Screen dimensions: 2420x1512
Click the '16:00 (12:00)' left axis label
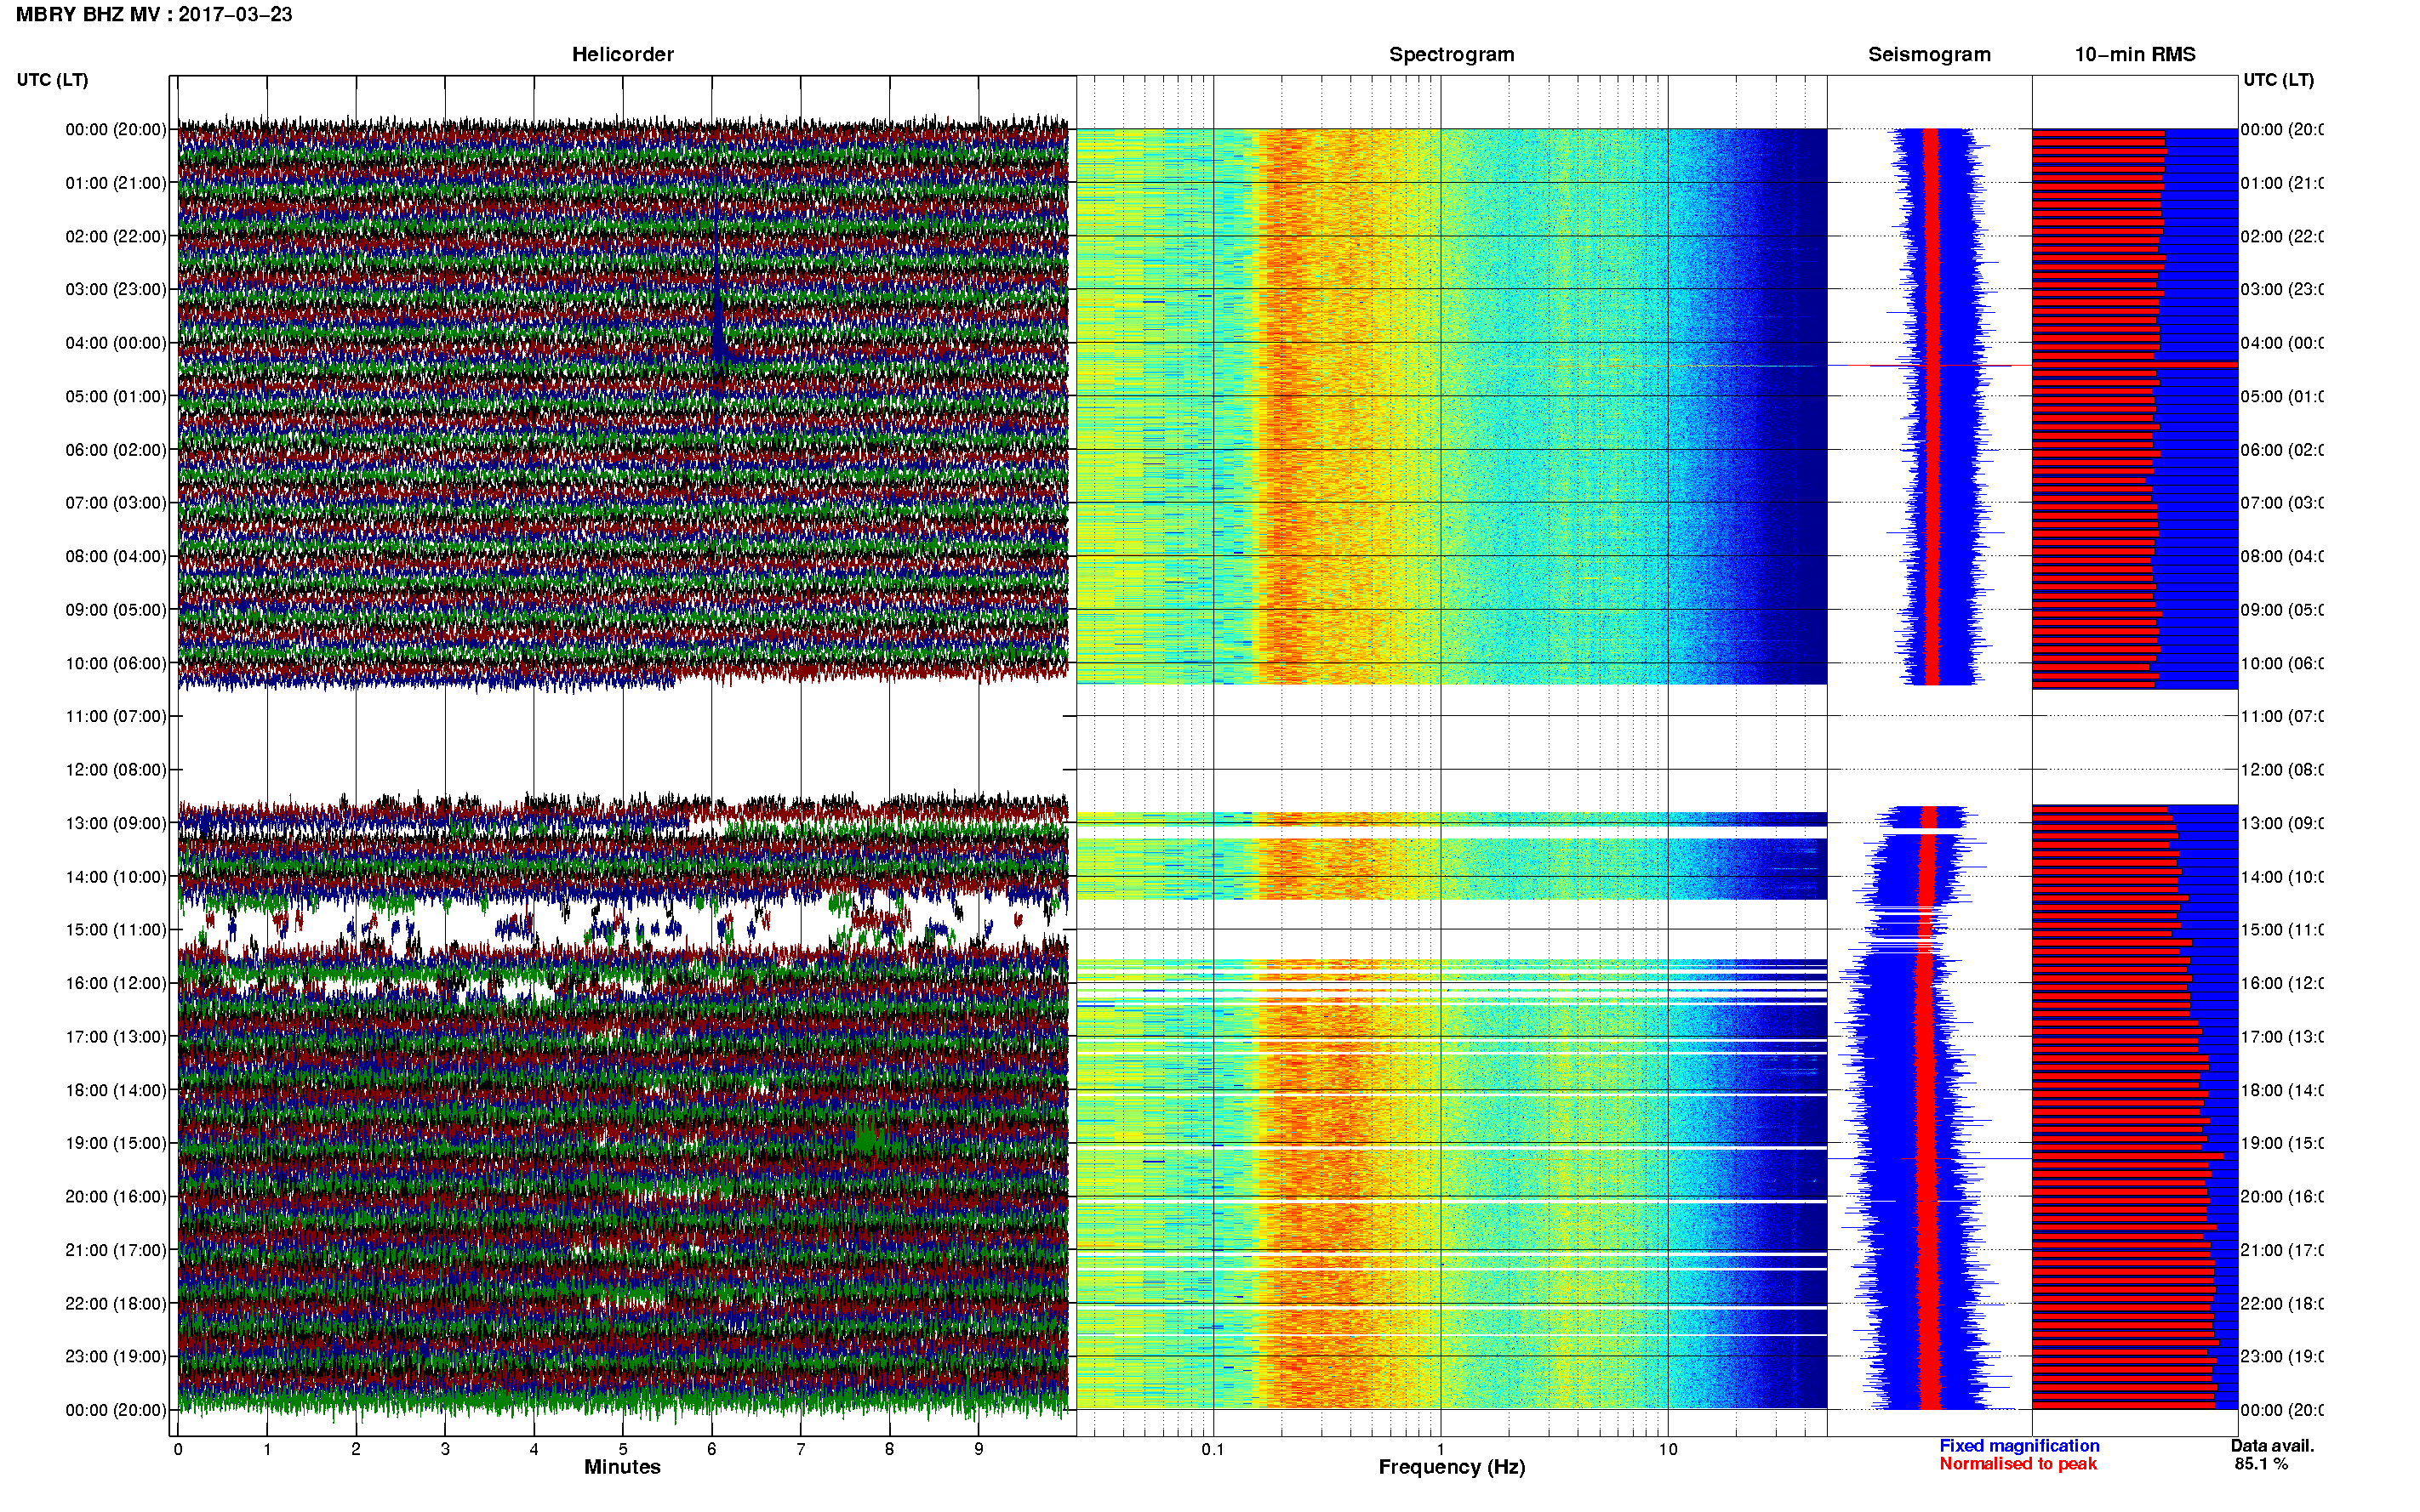click(116, 984)
